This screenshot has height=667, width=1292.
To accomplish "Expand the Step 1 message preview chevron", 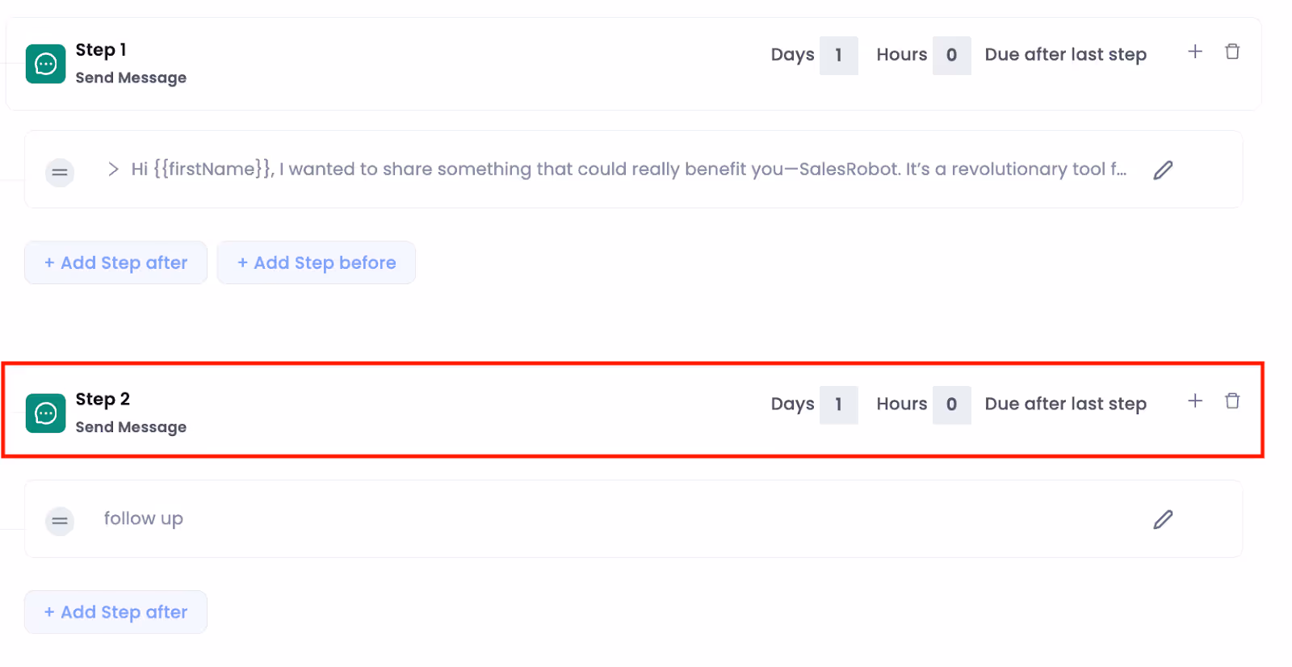I will [x=112, y=170].
